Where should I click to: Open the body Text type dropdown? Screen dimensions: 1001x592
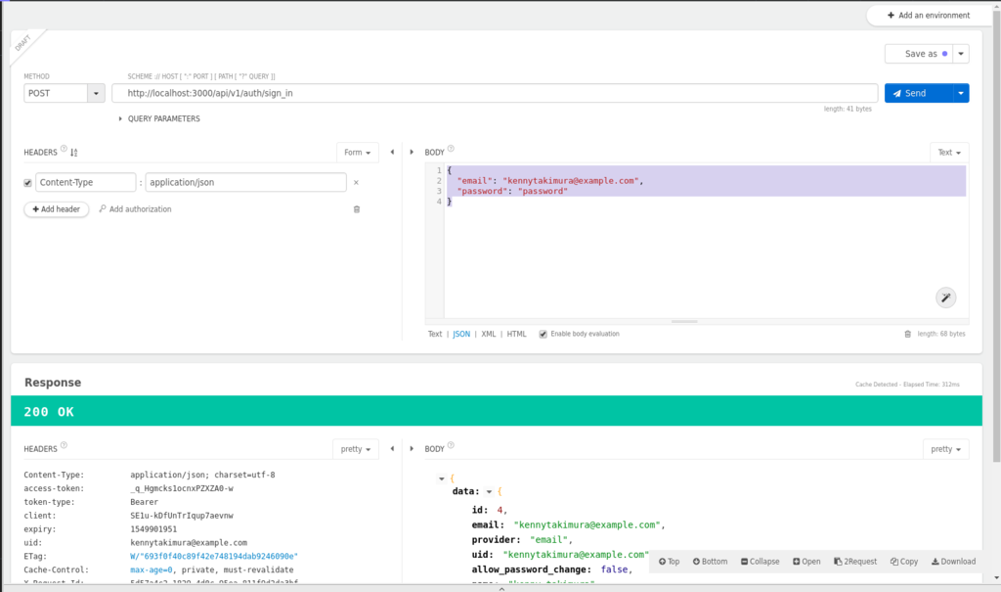949,152
